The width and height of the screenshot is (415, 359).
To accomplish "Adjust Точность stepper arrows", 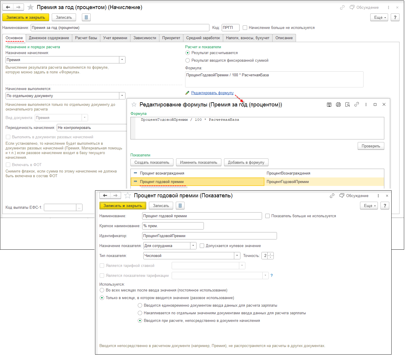I will point(271,256).
